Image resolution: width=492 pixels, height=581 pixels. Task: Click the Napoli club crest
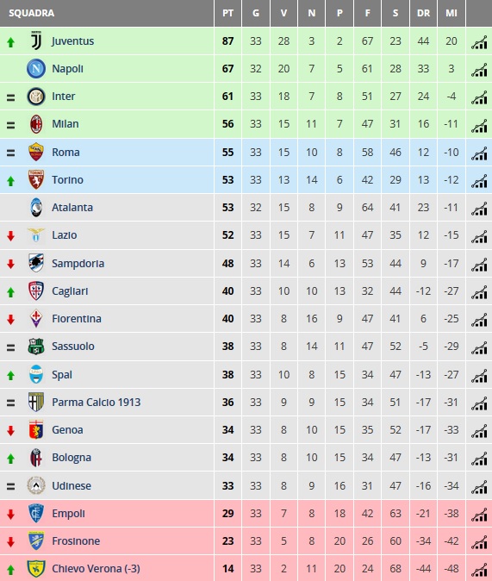click(36, 69)
